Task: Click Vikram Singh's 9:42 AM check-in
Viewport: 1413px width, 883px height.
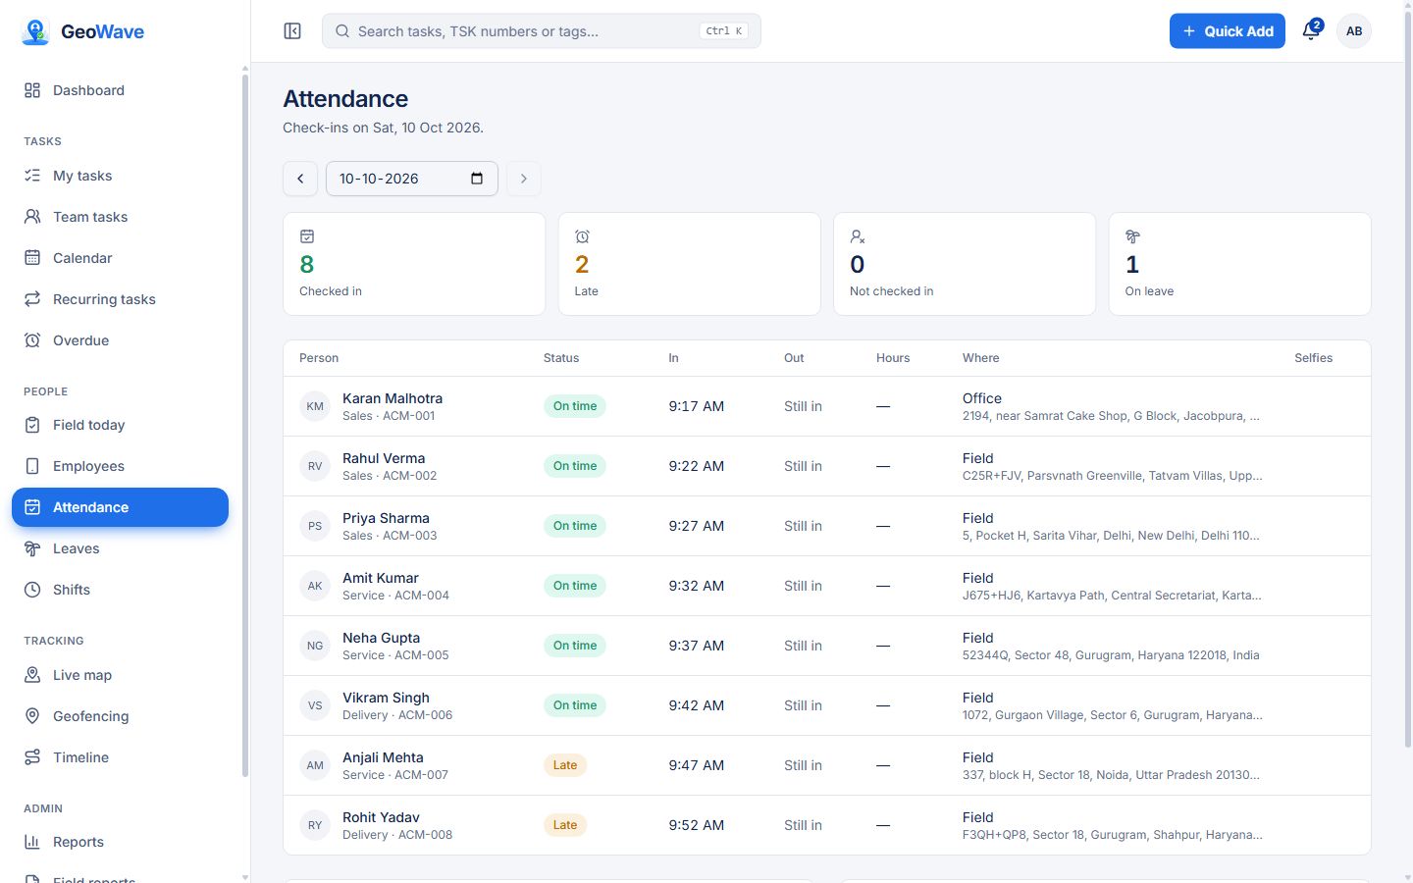Action: point(697,705)
